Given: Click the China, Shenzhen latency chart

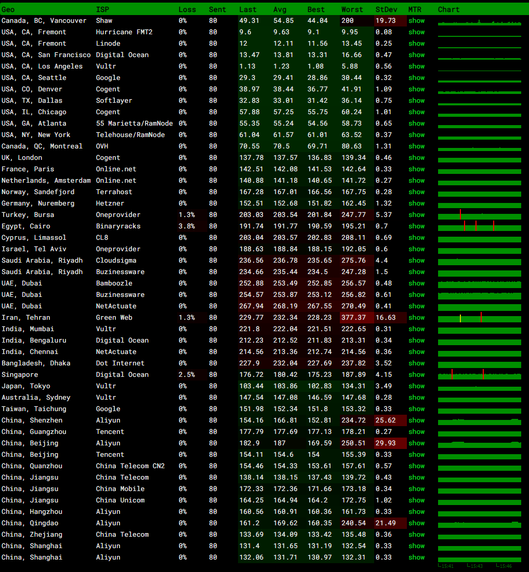Looking at the screenshot, I should point(479,420).
